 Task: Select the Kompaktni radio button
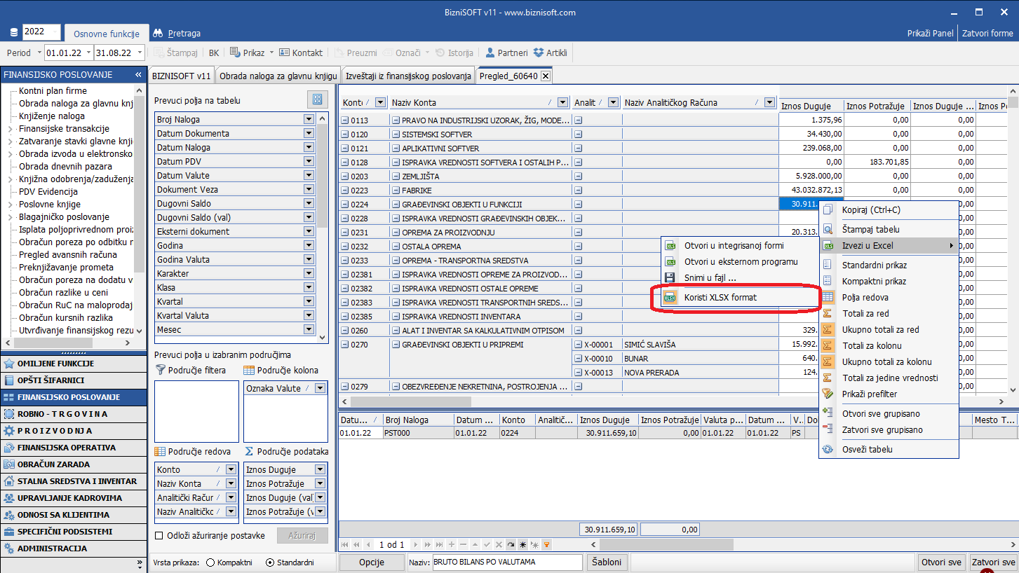[210, 562]
